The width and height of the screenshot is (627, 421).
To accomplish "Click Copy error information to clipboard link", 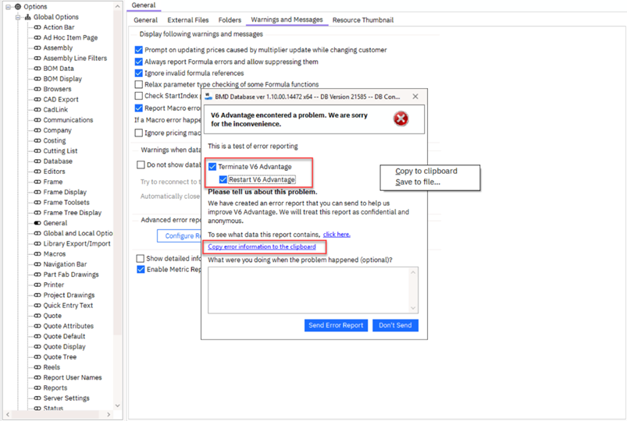I will click(x=262, y=246).
